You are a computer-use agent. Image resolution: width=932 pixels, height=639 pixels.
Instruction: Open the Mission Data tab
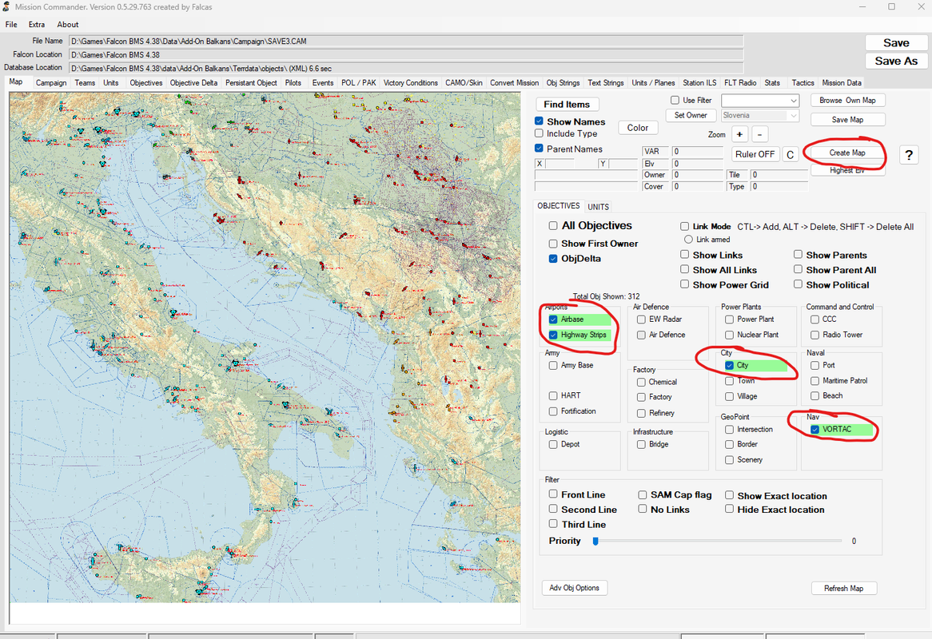(x=842, y=82)
